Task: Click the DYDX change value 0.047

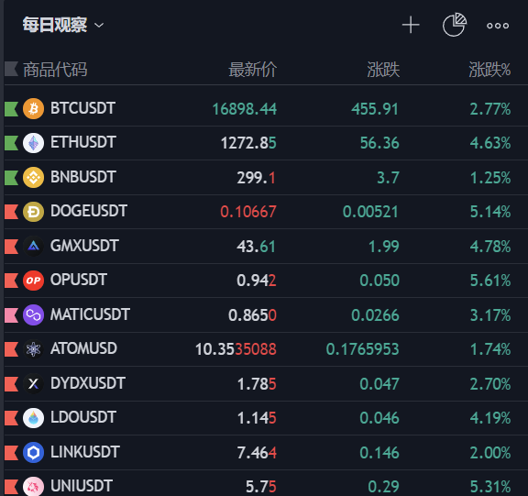Action: pyautogui.click(x=379, y=384)
